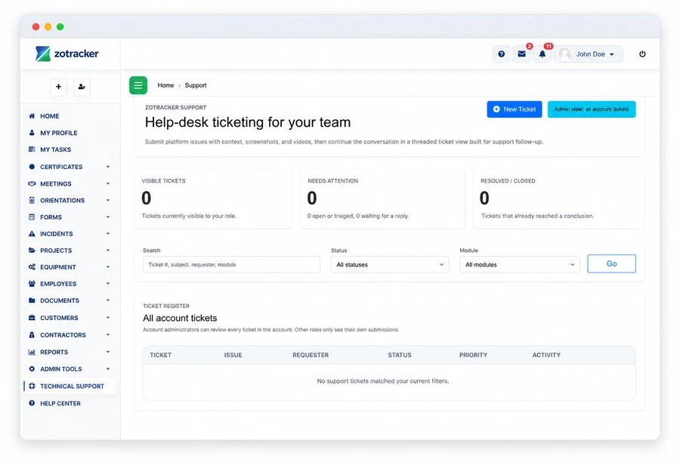
Task: Click the My Profile person icon
Action: pyautogui.click(x=32, y=133)
